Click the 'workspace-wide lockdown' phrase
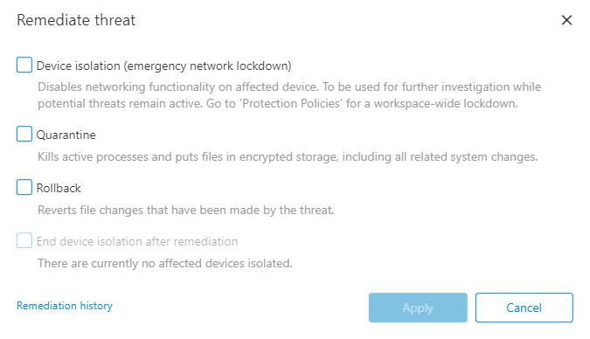 coord(446,103)
